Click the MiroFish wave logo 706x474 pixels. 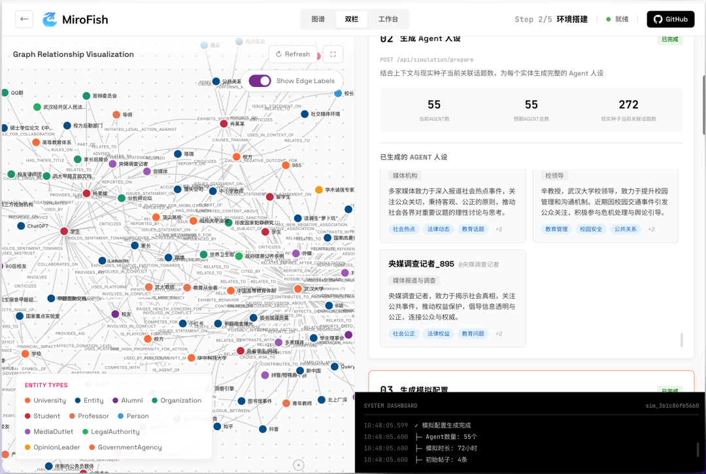pos(50,20)
